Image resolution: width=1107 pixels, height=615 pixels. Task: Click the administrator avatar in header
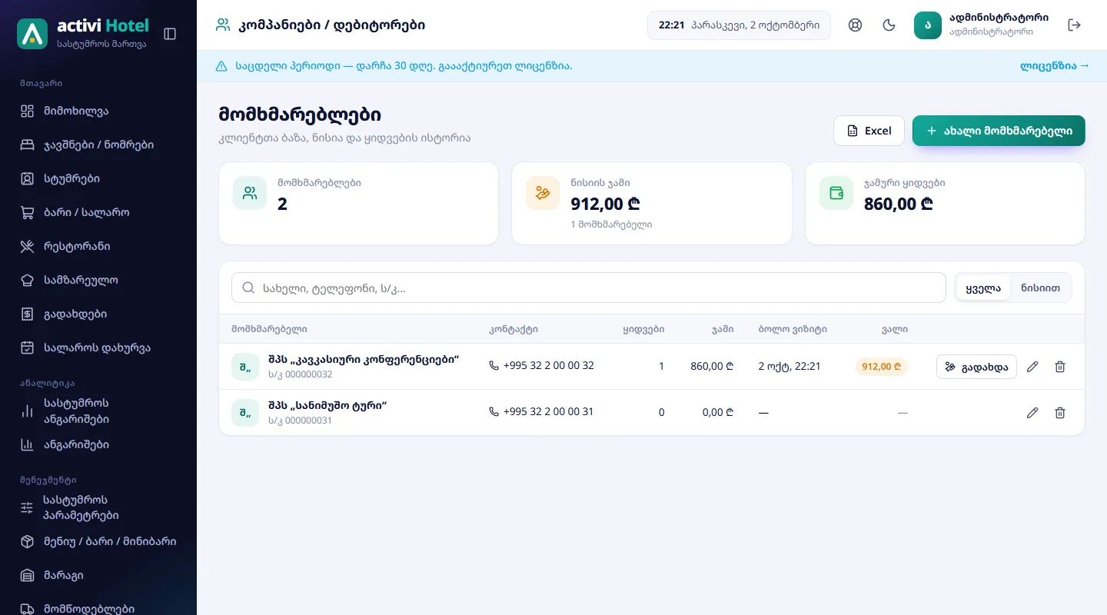[x=928, y=25]
